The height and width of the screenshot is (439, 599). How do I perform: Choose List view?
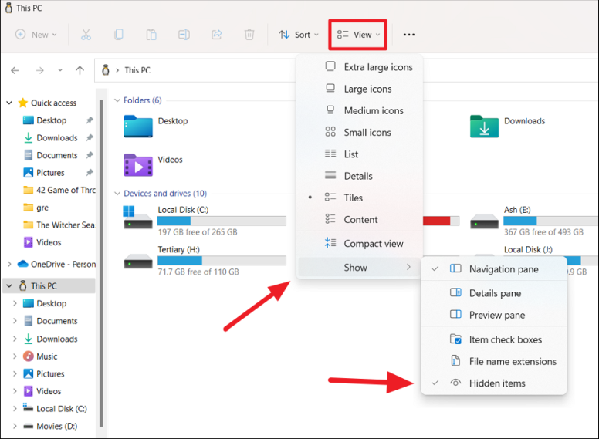[x=359, y=154]
